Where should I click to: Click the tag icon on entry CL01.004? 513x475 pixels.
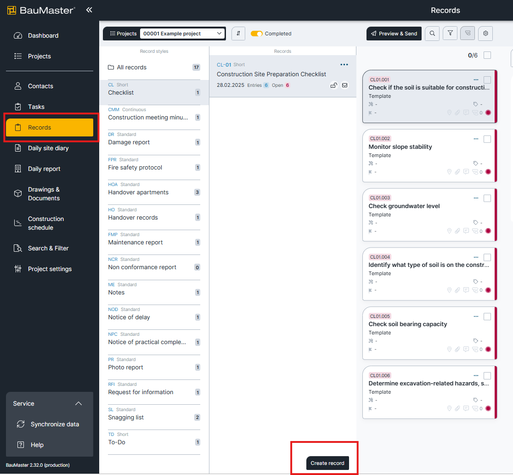coord(476,282)
